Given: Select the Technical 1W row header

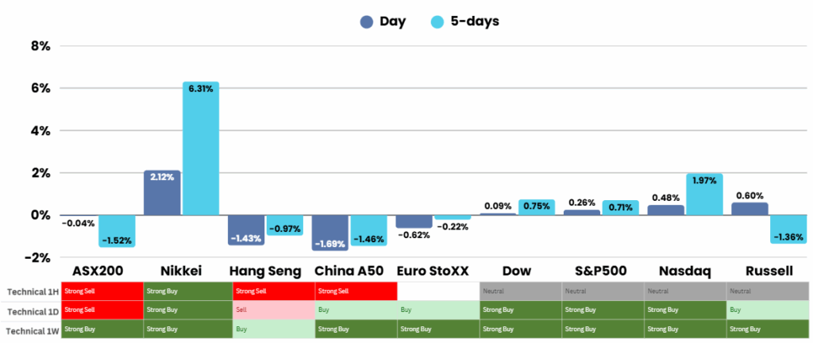Looking at the screenshot, I should pyautogui.click(x=30, y=328).
